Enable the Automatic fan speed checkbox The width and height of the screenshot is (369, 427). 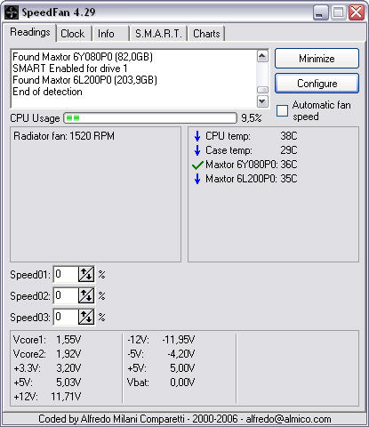point(282,110)
